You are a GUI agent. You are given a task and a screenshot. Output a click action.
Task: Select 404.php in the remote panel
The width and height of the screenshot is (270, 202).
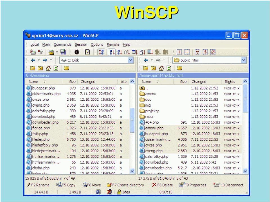(x=190, y=122)
